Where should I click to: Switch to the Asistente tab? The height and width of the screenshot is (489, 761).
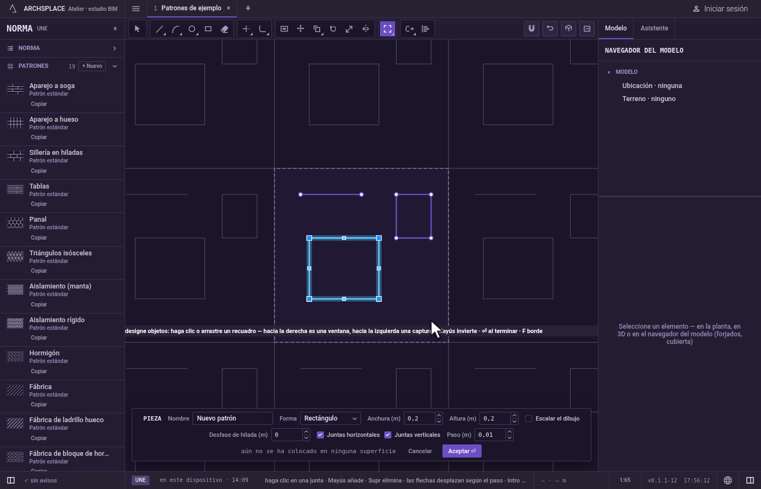click(x=654, y=28)
